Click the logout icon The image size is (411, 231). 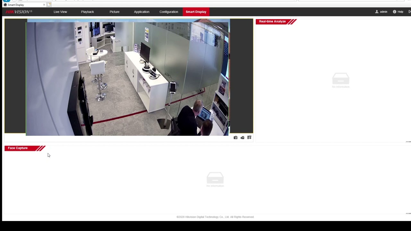coord(409,12)
